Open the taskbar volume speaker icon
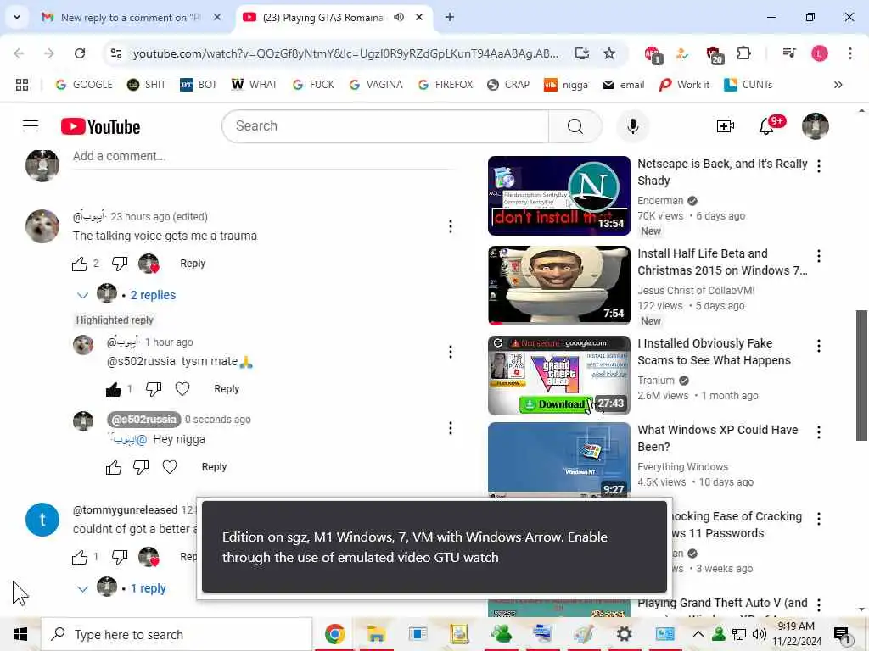 point(760,634)
